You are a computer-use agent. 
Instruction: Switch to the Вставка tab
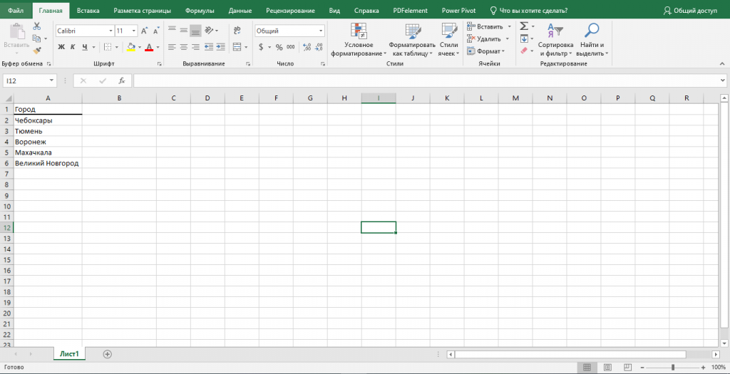tap(88, 10)
